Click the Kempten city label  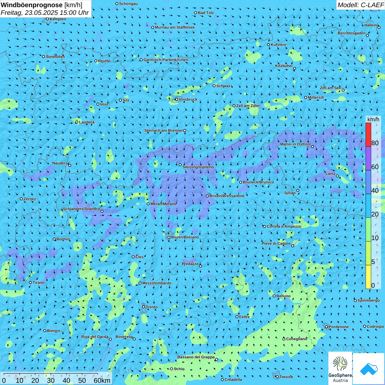click(x=58, y=19)
